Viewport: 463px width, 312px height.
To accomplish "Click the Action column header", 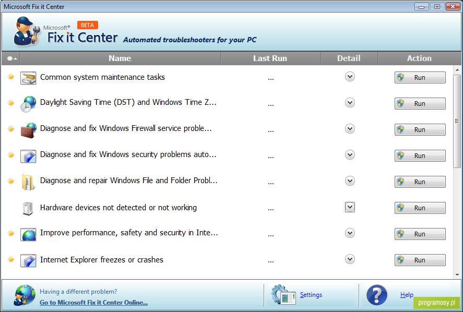I will click(x=419, y=58).
